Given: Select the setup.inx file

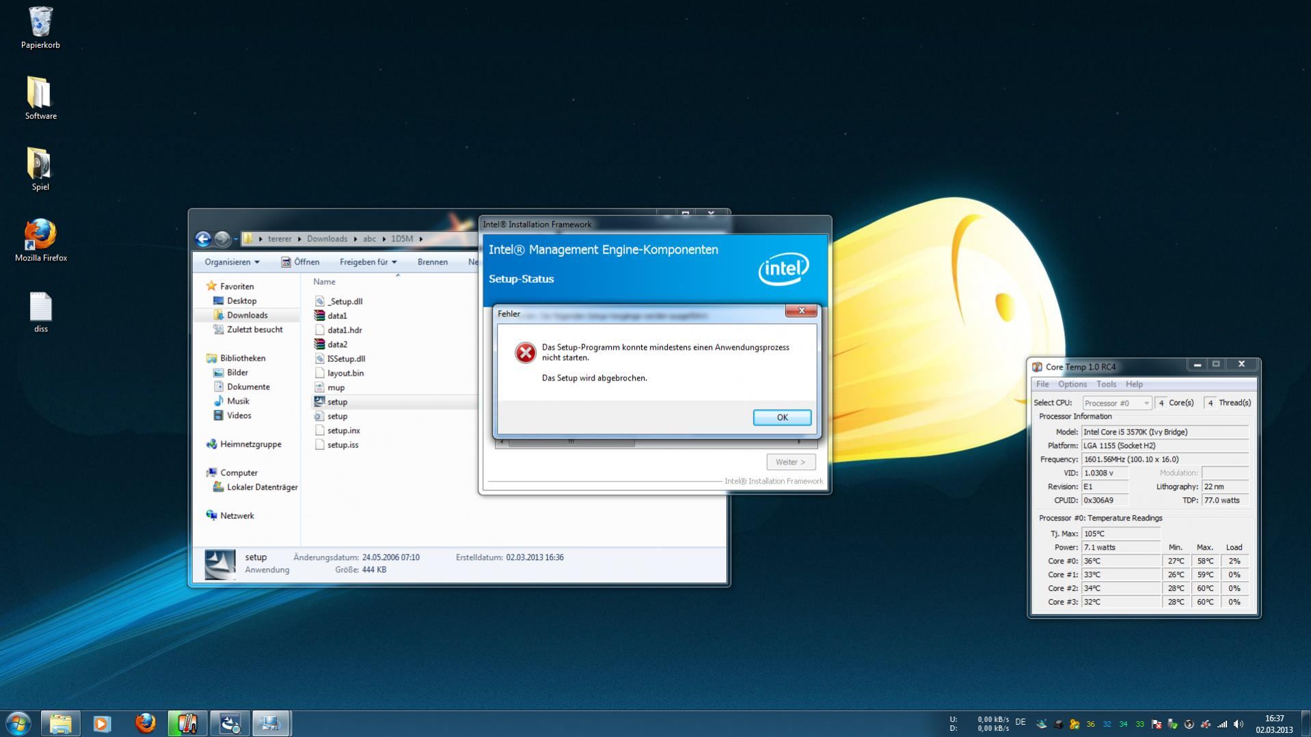Looking at the screenshot, I should [343, 430].
